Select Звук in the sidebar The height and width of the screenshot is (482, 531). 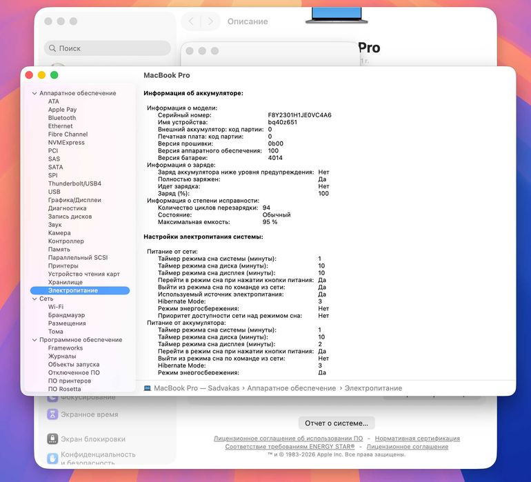click(x=55, y=225)
